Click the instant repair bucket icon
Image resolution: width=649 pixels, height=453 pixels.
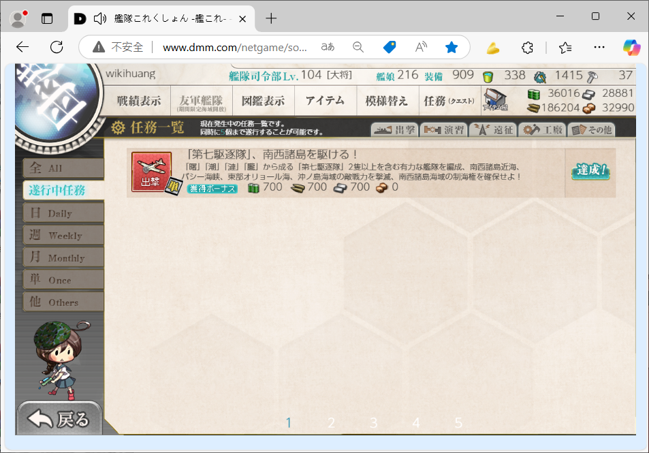[x=488, y=76]
